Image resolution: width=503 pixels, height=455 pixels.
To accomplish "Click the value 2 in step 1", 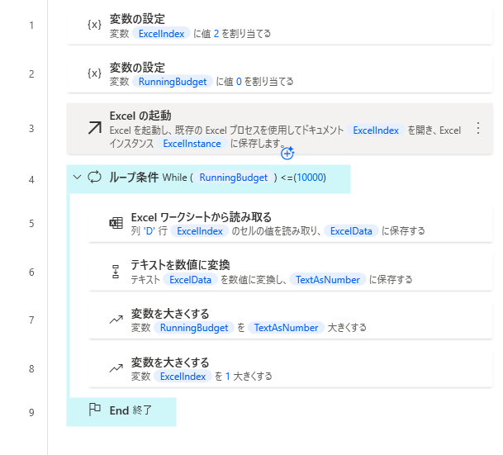I will click(216, 34).
